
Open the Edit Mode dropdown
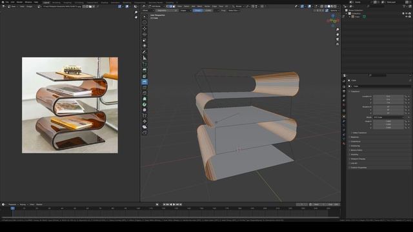click(156, 6)
